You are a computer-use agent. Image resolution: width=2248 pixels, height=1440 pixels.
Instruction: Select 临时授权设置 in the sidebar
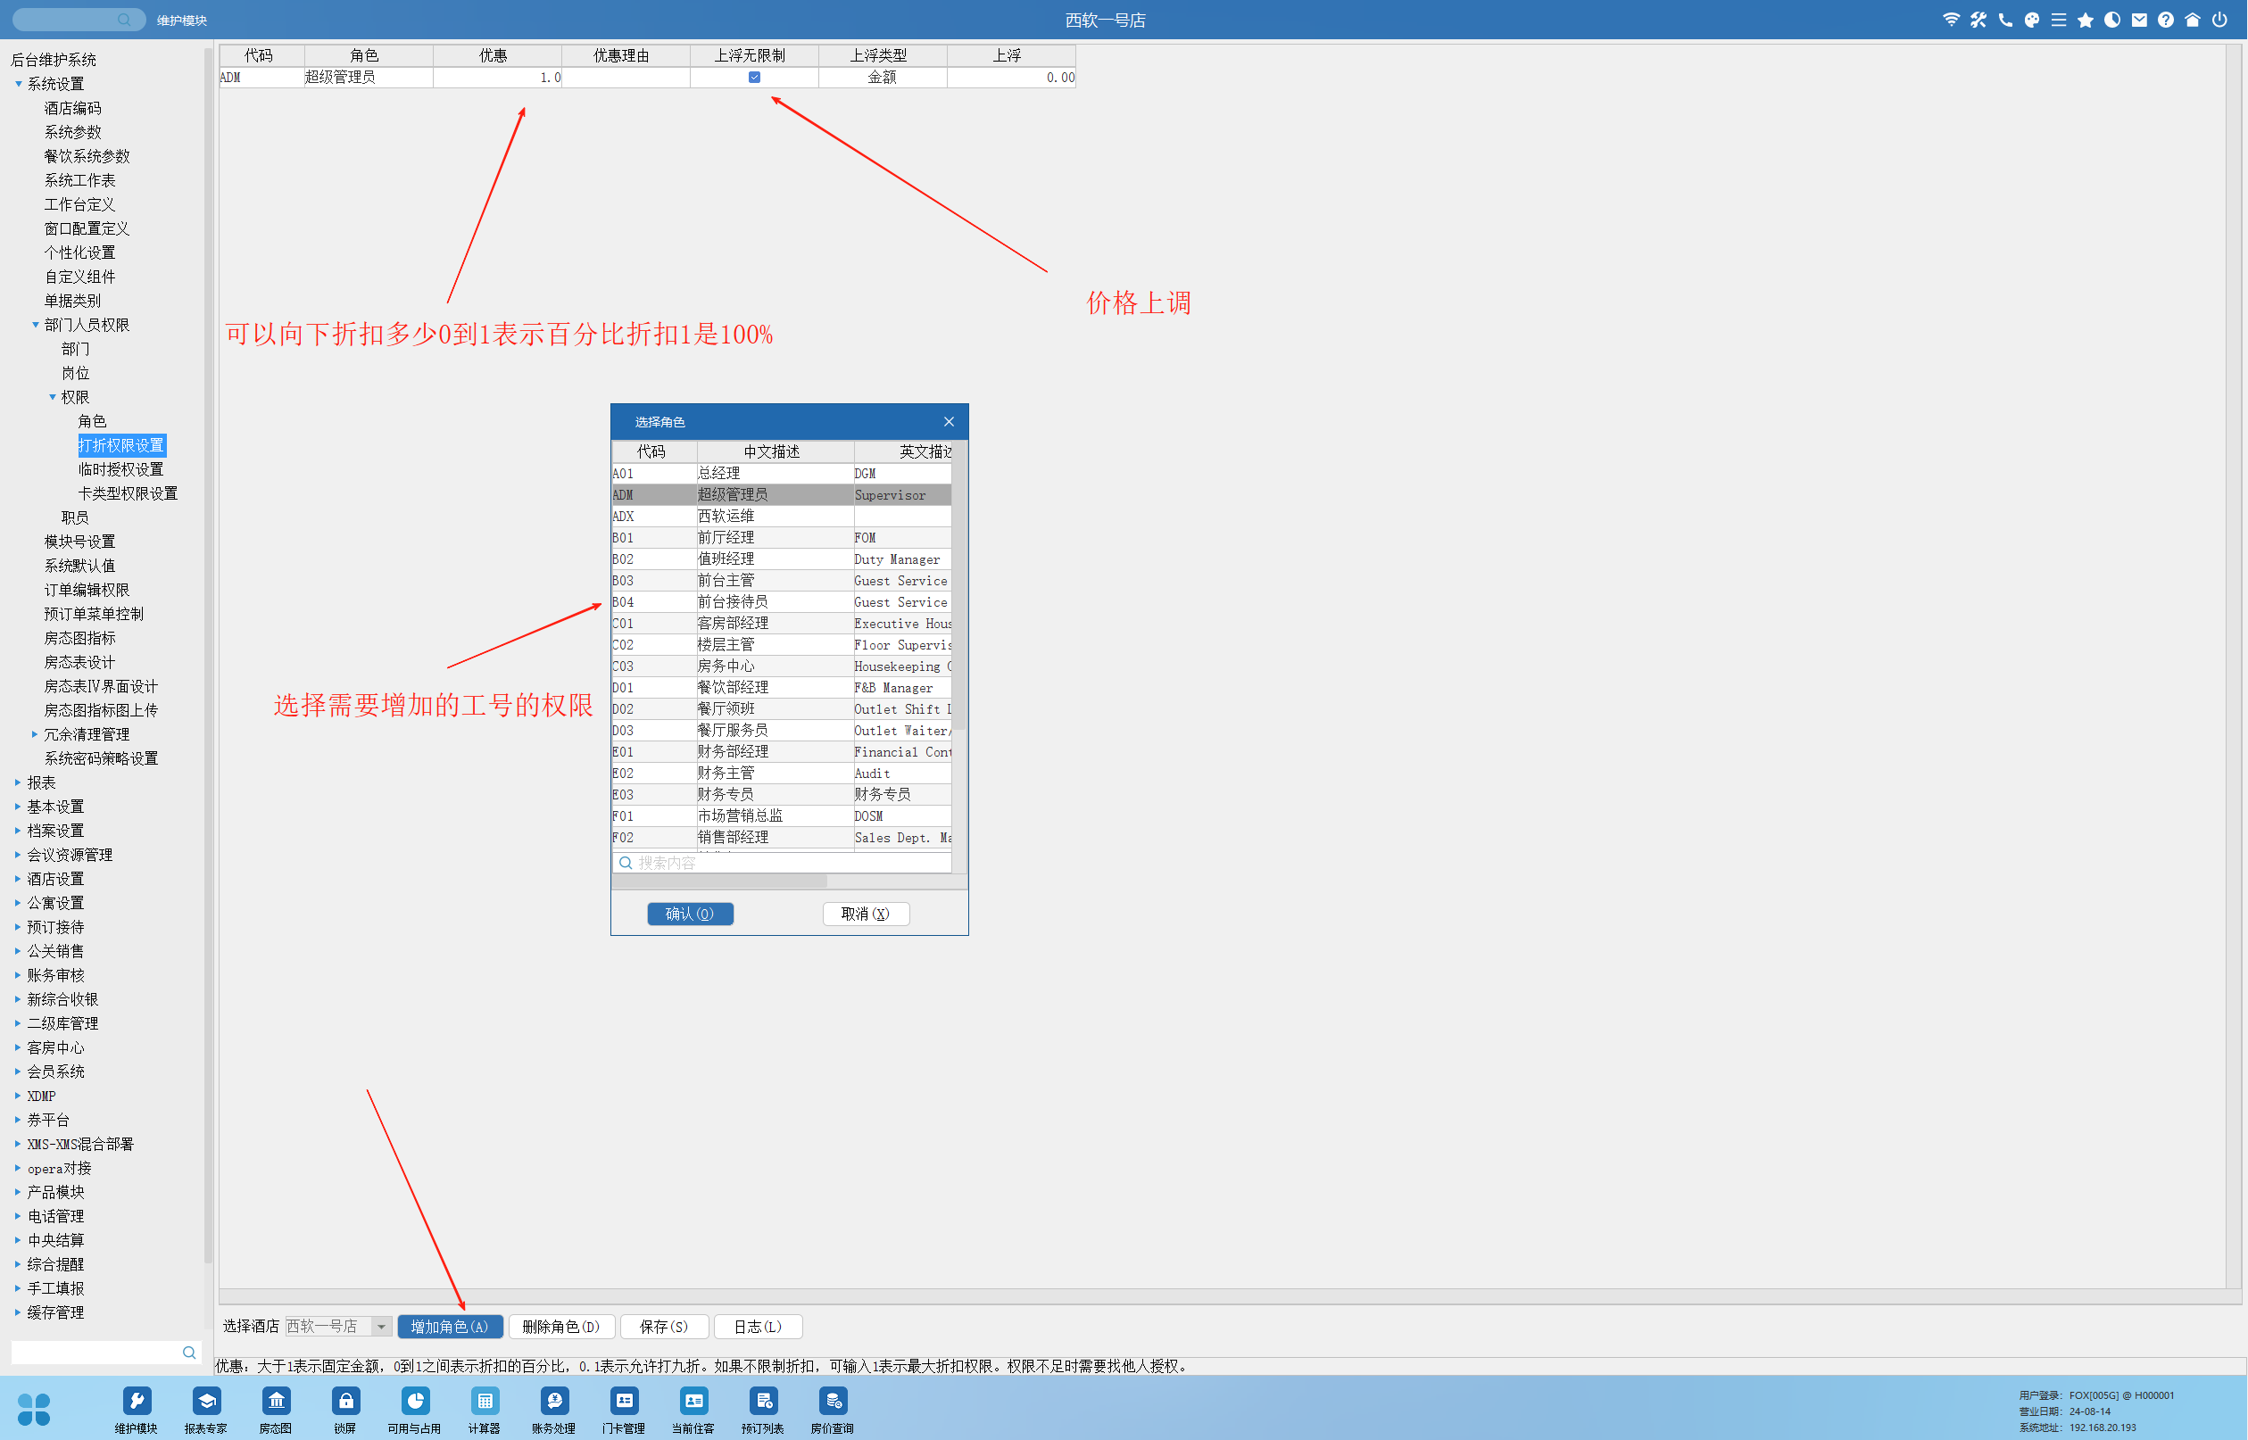[121, 469]
